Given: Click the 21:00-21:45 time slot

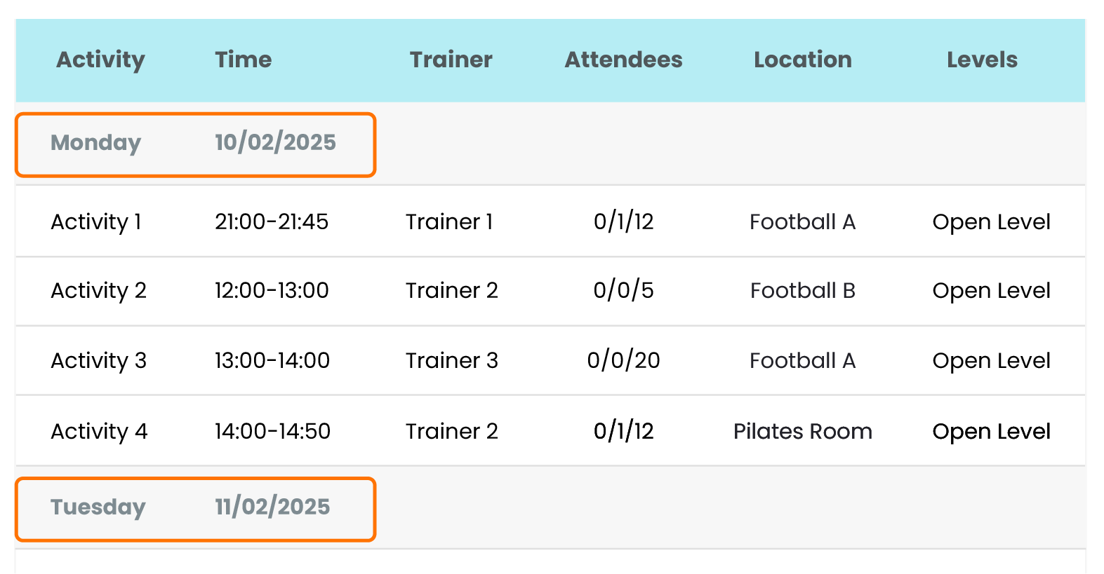Looking at the screenshot, I should 272,222.
